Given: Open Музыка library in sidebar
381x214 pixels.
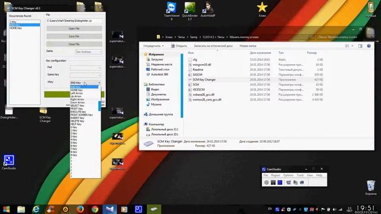Looking at the screenshot, I should coord(156,105).
